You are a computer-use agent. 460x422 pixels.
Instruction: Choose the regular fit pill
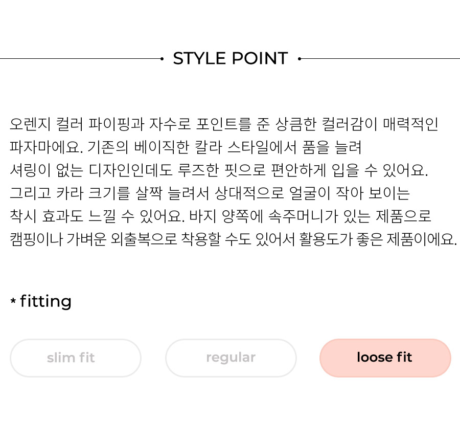[x=231, y=358]
